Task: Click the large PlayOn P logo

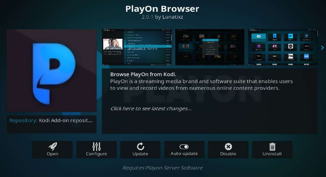Action: [x=52, y=71]
